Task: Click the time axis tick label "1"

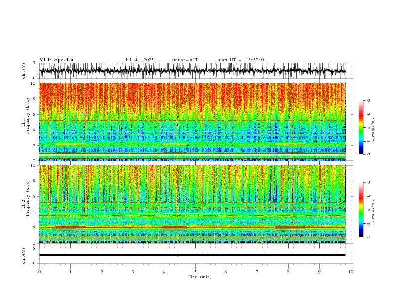Action: tap(70, 272)
